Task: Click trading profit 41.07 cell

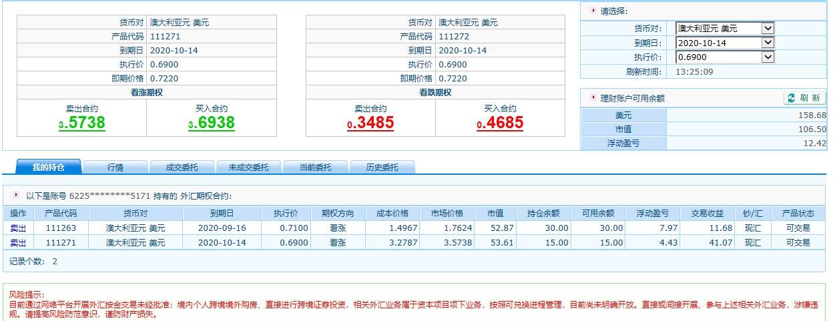Action: (x=722, y=242)
